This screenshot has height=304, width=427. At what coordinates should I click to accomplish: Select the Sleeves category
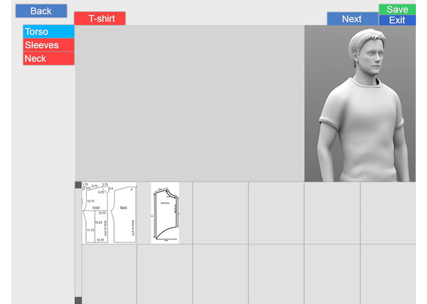point(49,45)
